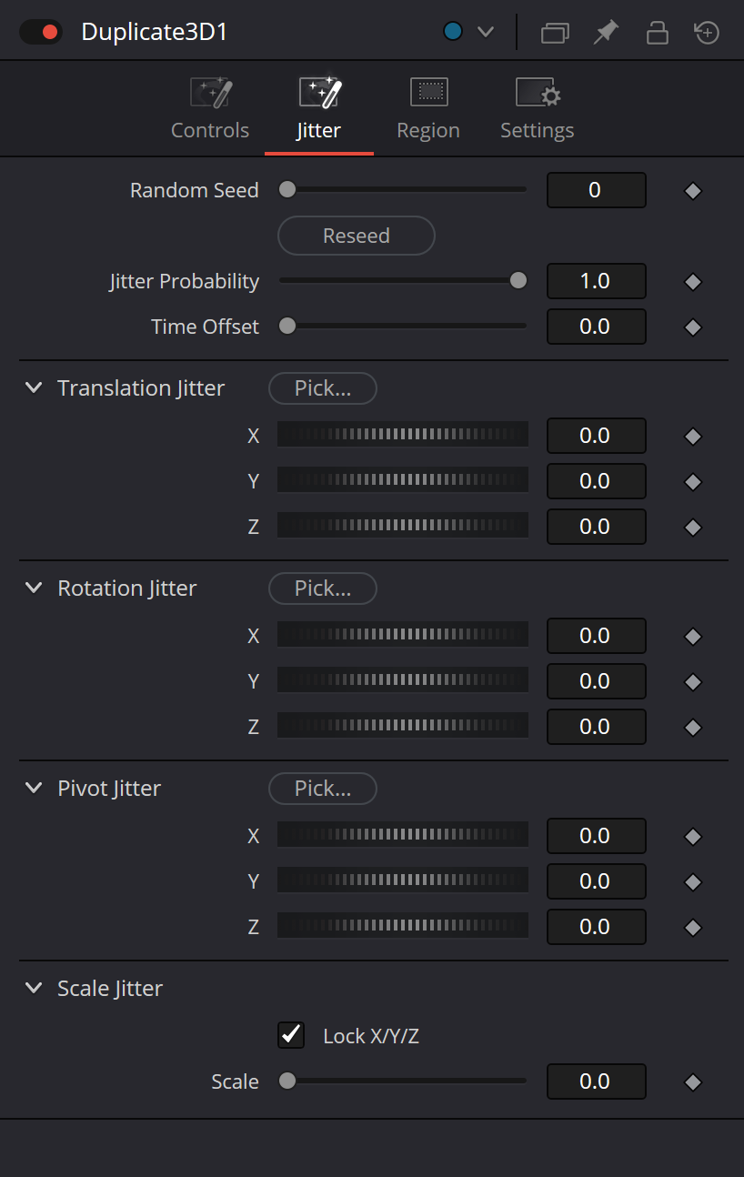This screenshot has width=744, height=1177.
Task: Click the Rotation Jitter X thumbwheel
Action: pos(403,635)
